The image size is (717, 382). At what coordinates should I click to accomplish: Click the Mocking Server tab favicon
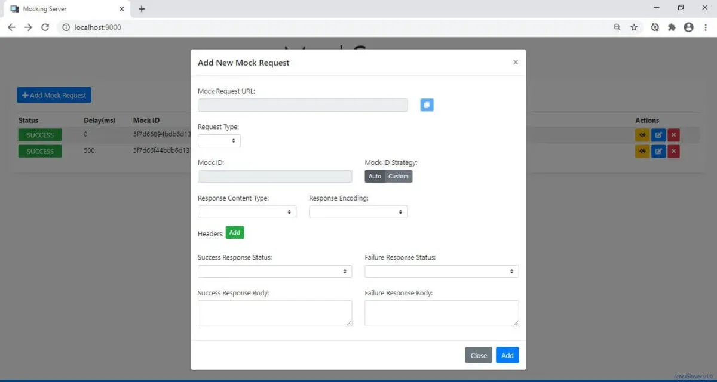click(15, 8)
